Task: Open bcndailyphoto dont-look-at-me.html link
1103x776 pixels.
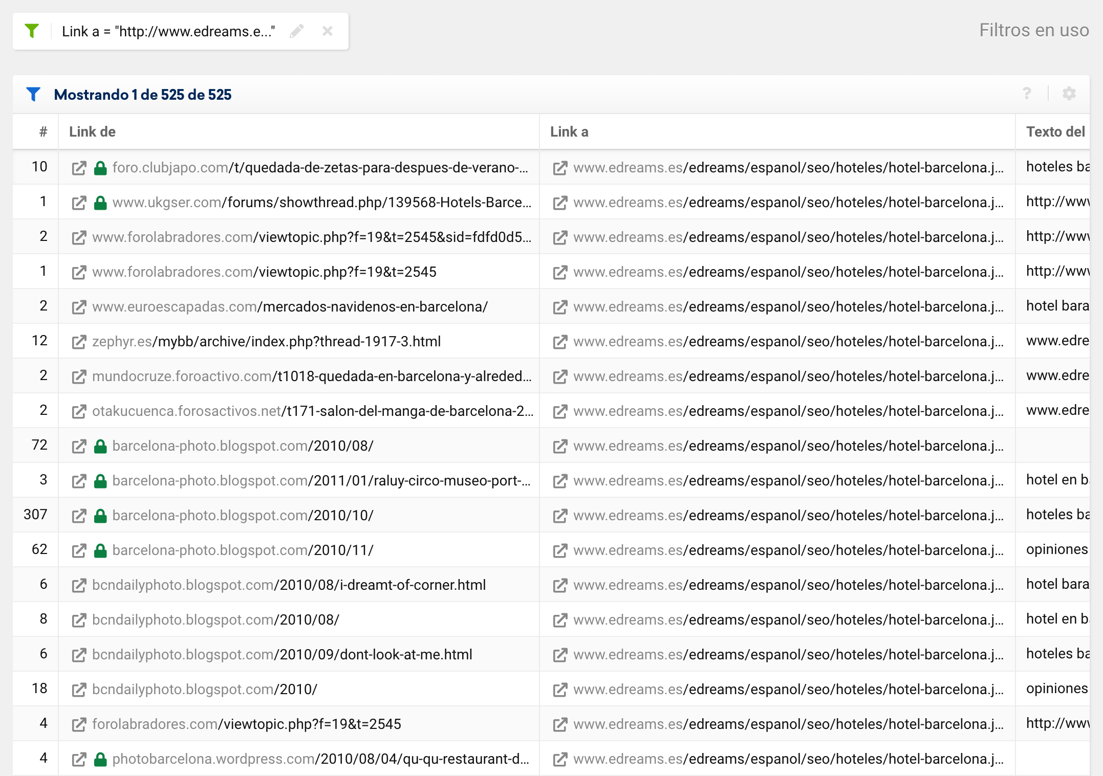Action: click(x=282, y=655)
